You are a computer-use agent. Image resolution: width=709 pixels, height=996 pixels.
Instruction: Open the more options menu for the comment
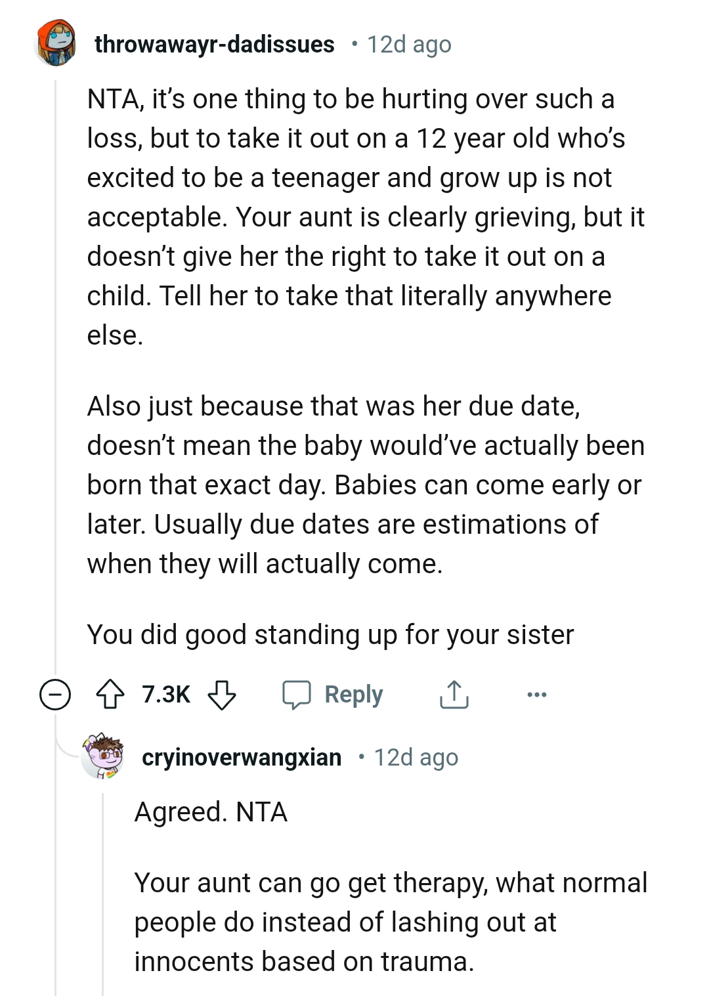coord(537,694)
